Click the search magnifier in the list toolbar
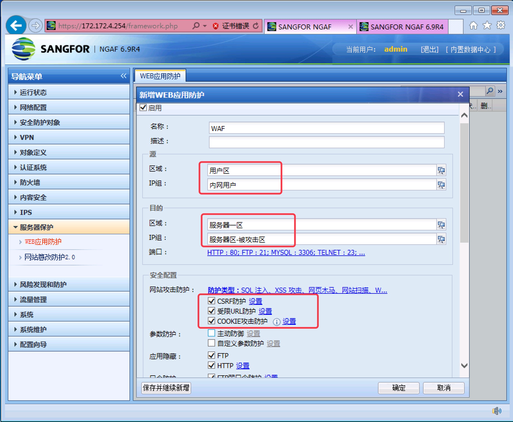This screenshot has width=513, height=422. [x=490, y=91]
